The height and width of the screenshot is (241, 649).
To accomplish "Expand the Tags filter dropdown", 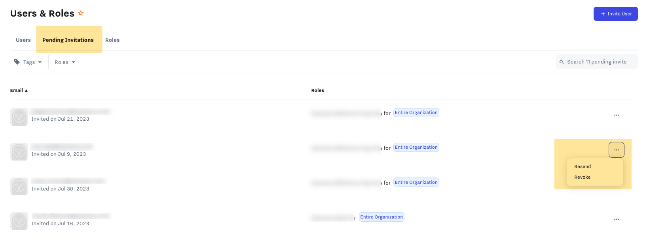I will click(x=28, y=62).
